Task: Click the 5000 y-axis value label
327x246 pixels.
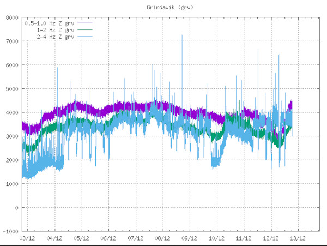Action: [12, 89]
